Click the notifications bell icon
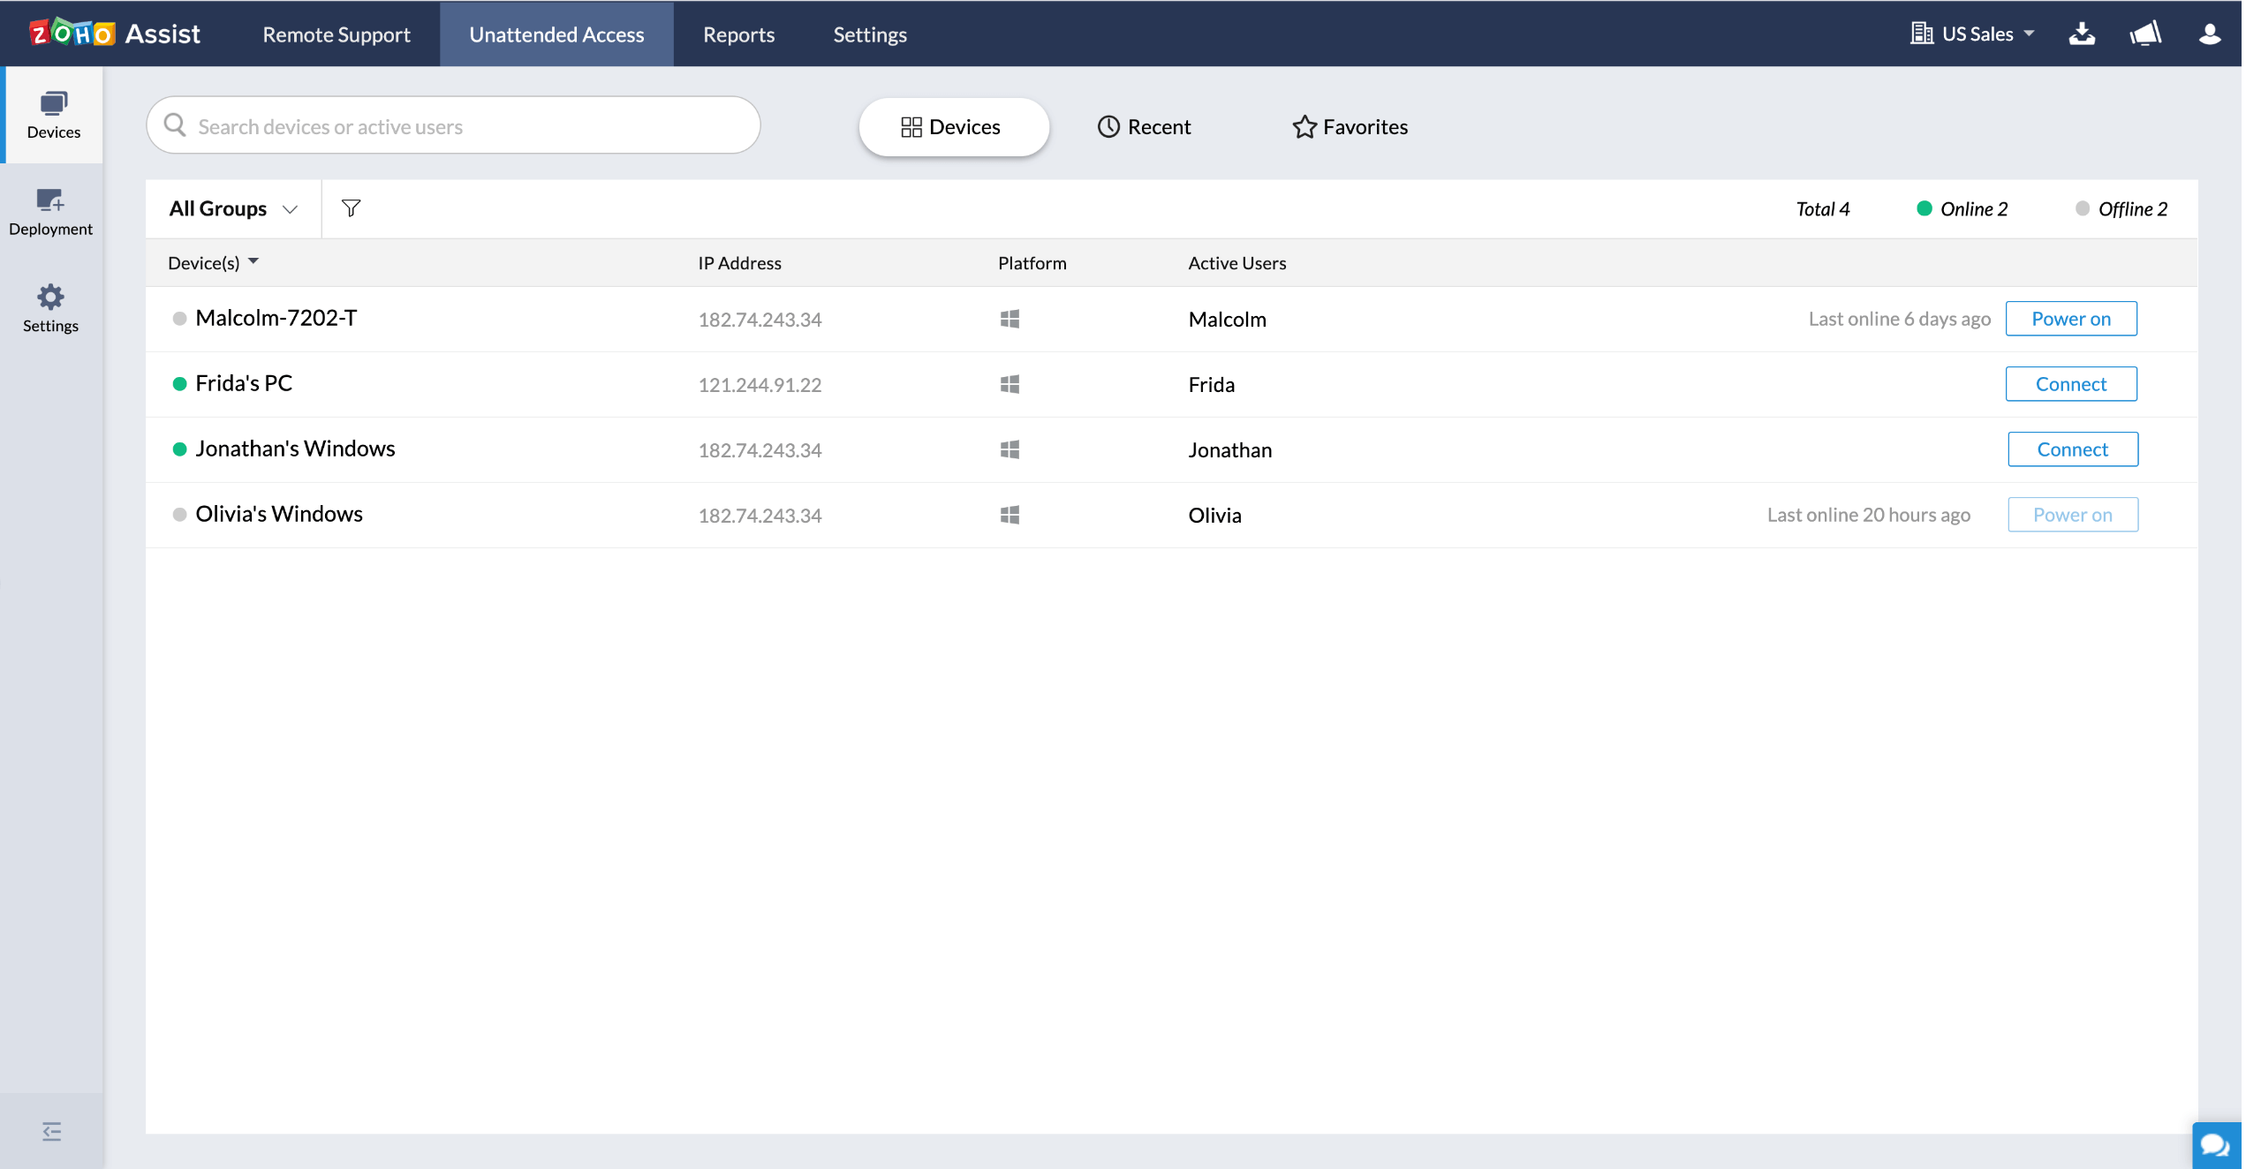Viewport: 2261px width, 1169px height. point(2148,33)
